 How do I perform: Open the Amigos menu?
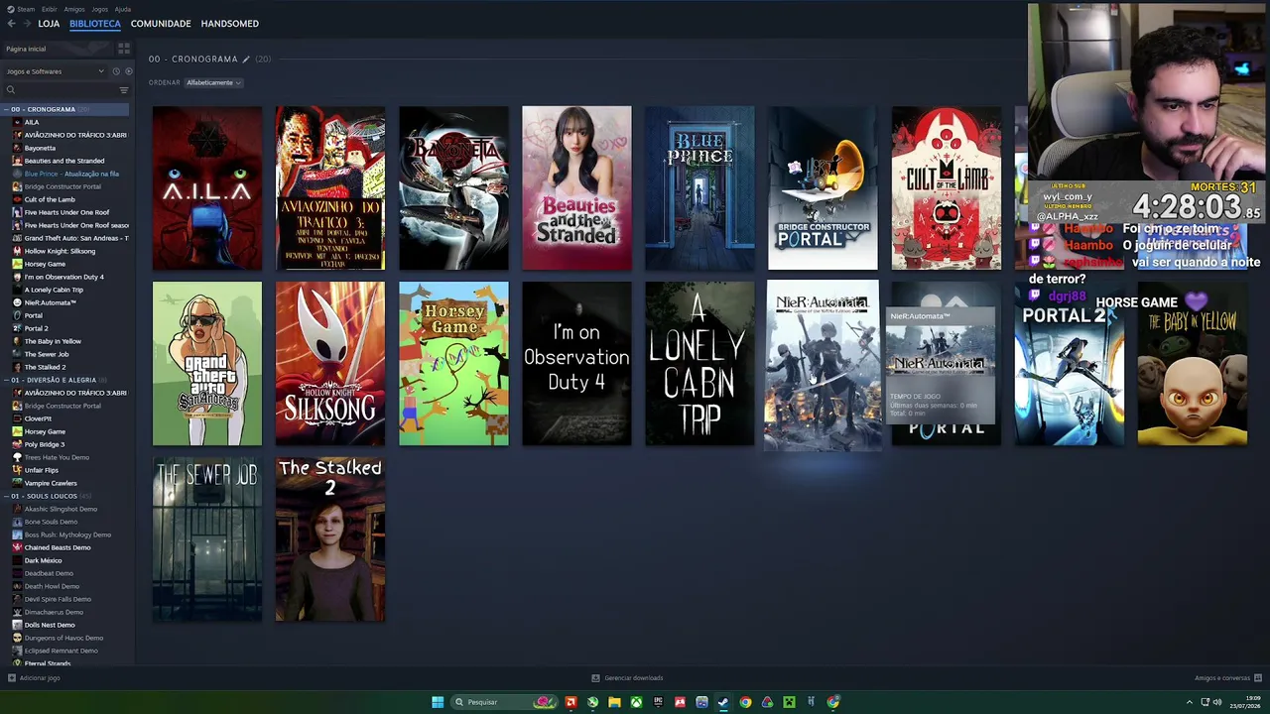tap(74, 9)
